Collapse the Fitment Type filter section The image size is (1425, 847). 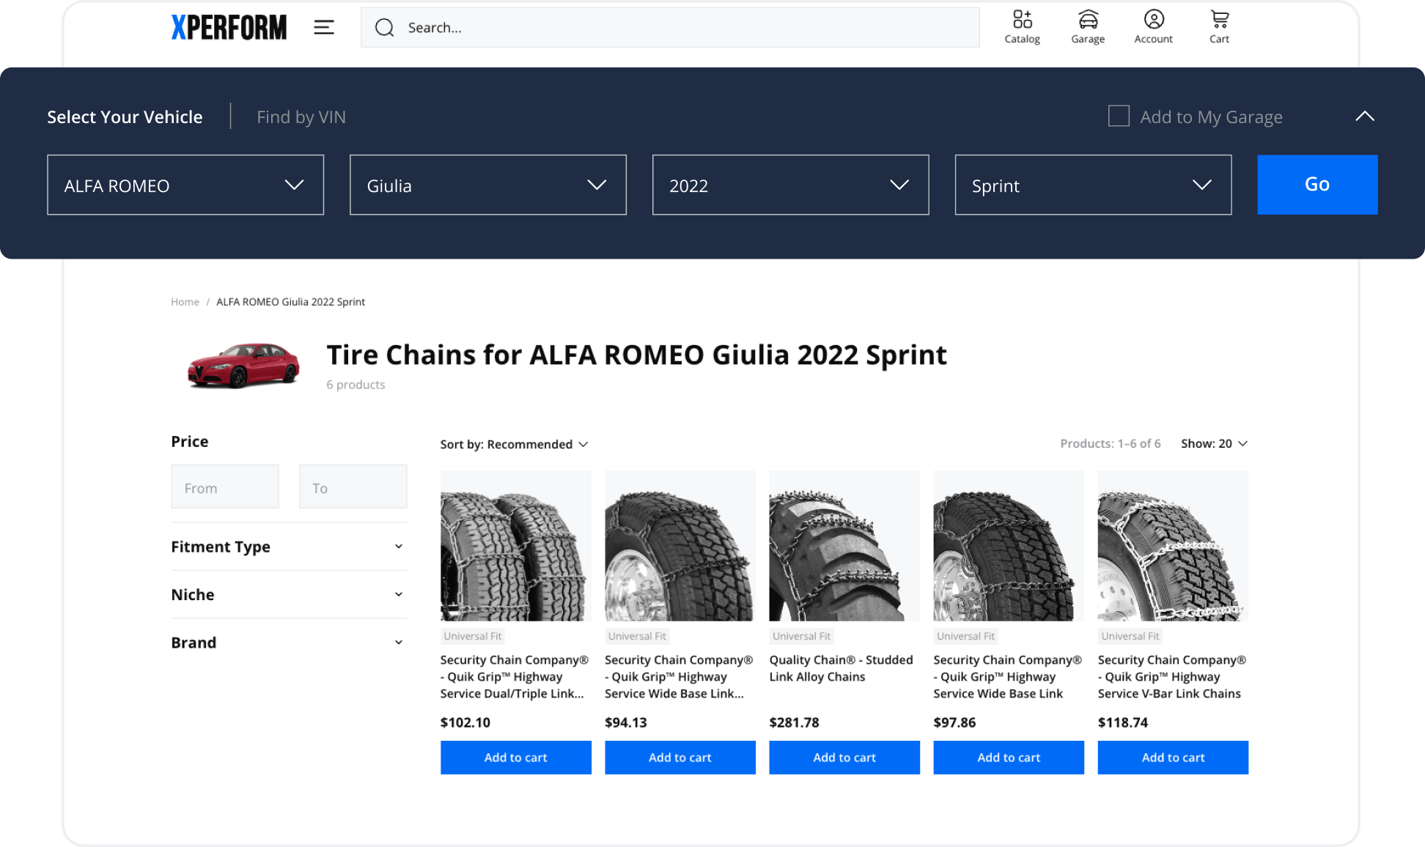point(399,546)
